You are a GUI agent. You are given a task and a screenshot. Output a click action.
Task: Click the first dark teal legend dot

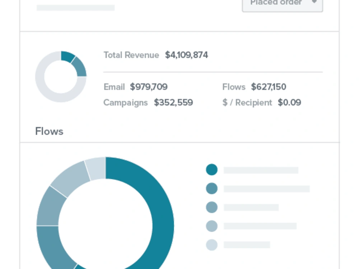point(211,170)
